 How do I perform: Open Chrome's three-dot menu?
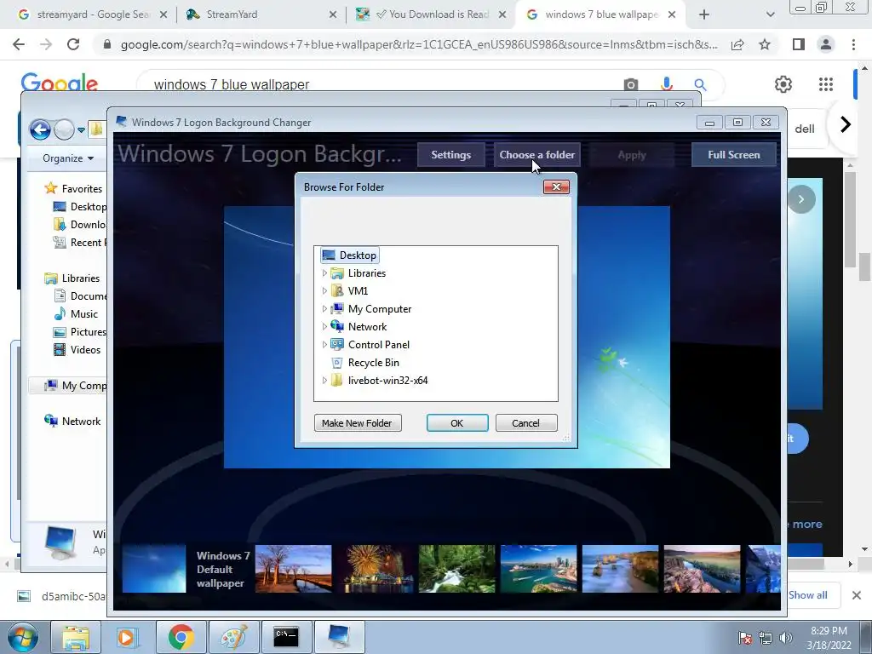coord(853,44)
